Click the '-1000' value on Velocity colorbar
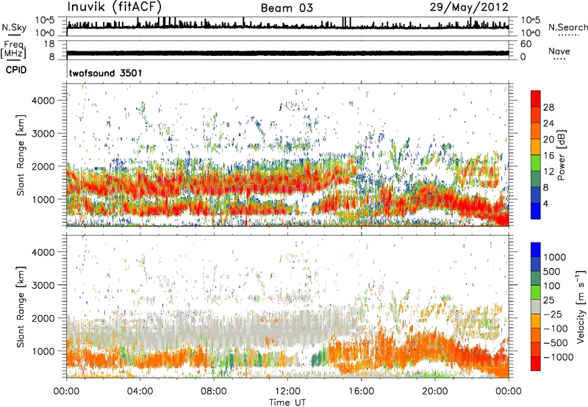Viewport: 588px width, 407px height. (x=558, y=357)
